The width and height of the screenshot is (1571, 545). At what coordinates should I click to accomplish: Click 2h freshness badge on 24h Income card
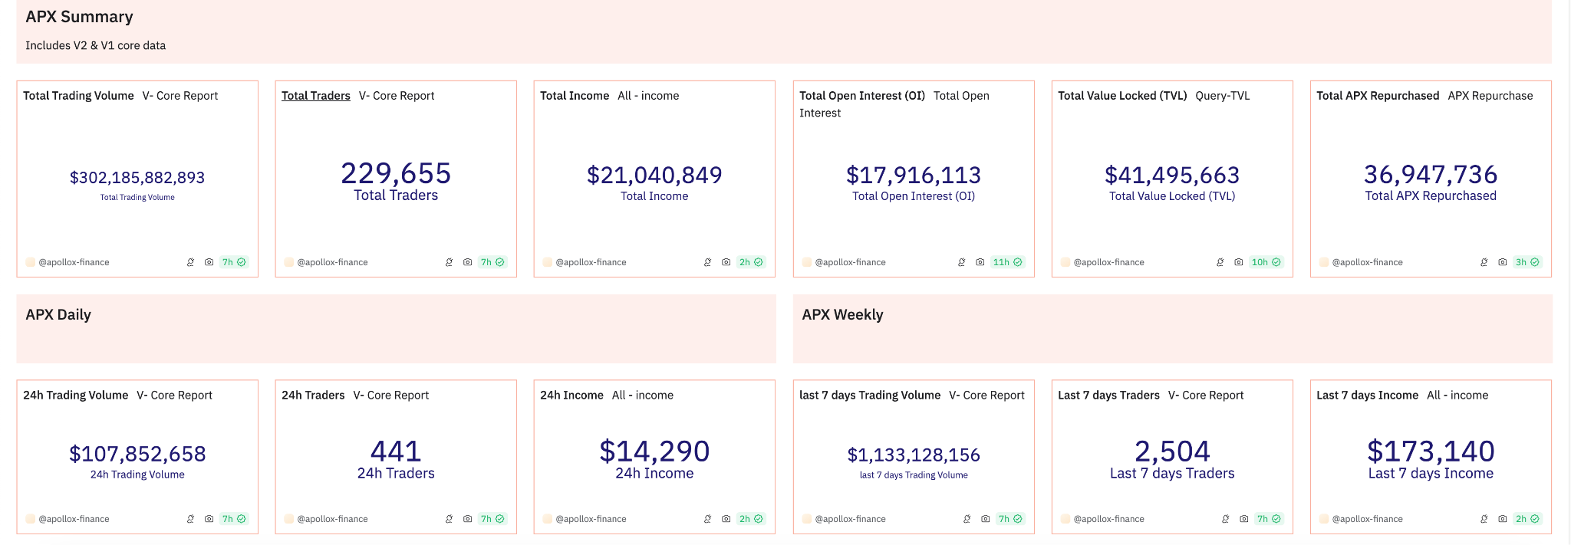point(750,519)
